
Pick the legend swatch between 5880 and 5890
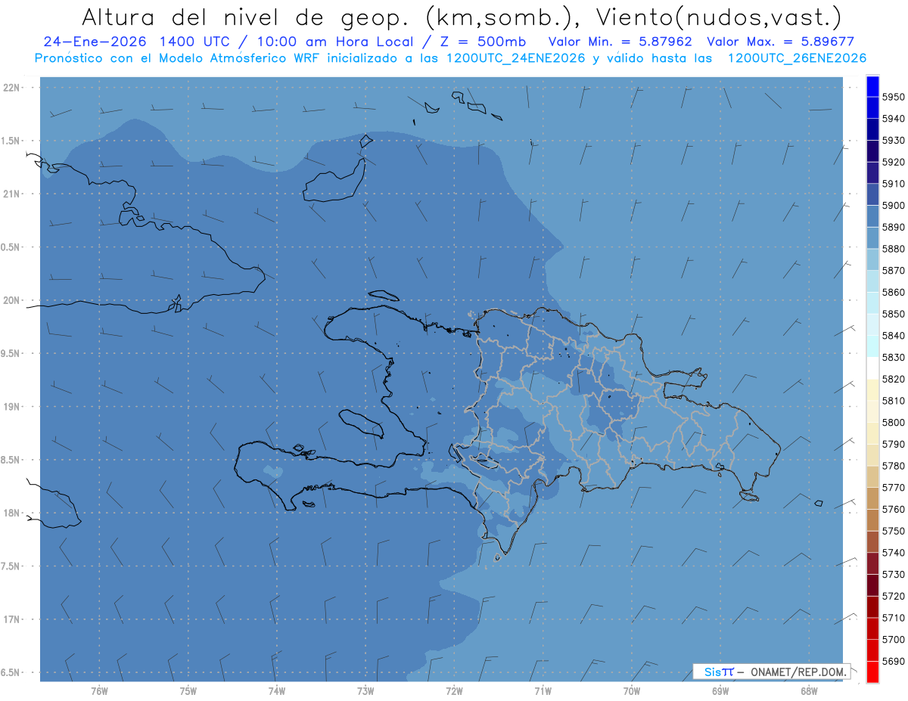click(872, 238)
